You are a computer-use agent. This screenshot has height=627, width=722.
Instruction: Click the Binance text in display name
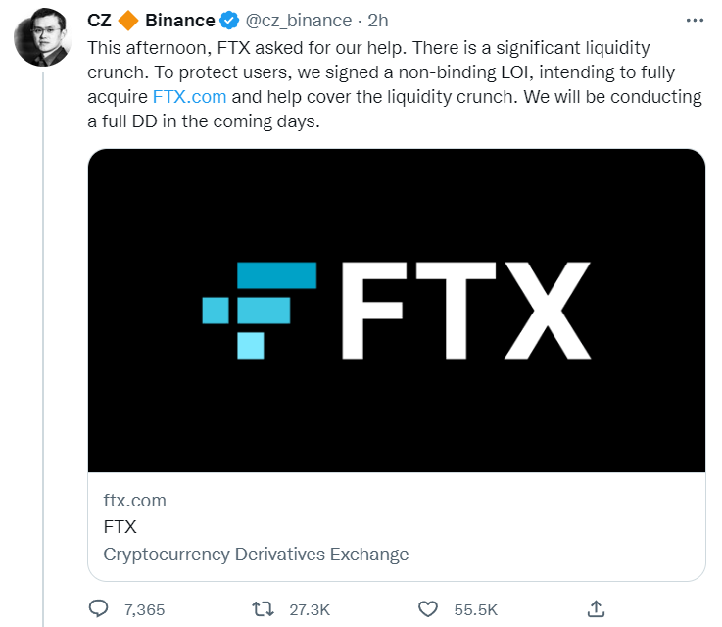coord(180,21)
